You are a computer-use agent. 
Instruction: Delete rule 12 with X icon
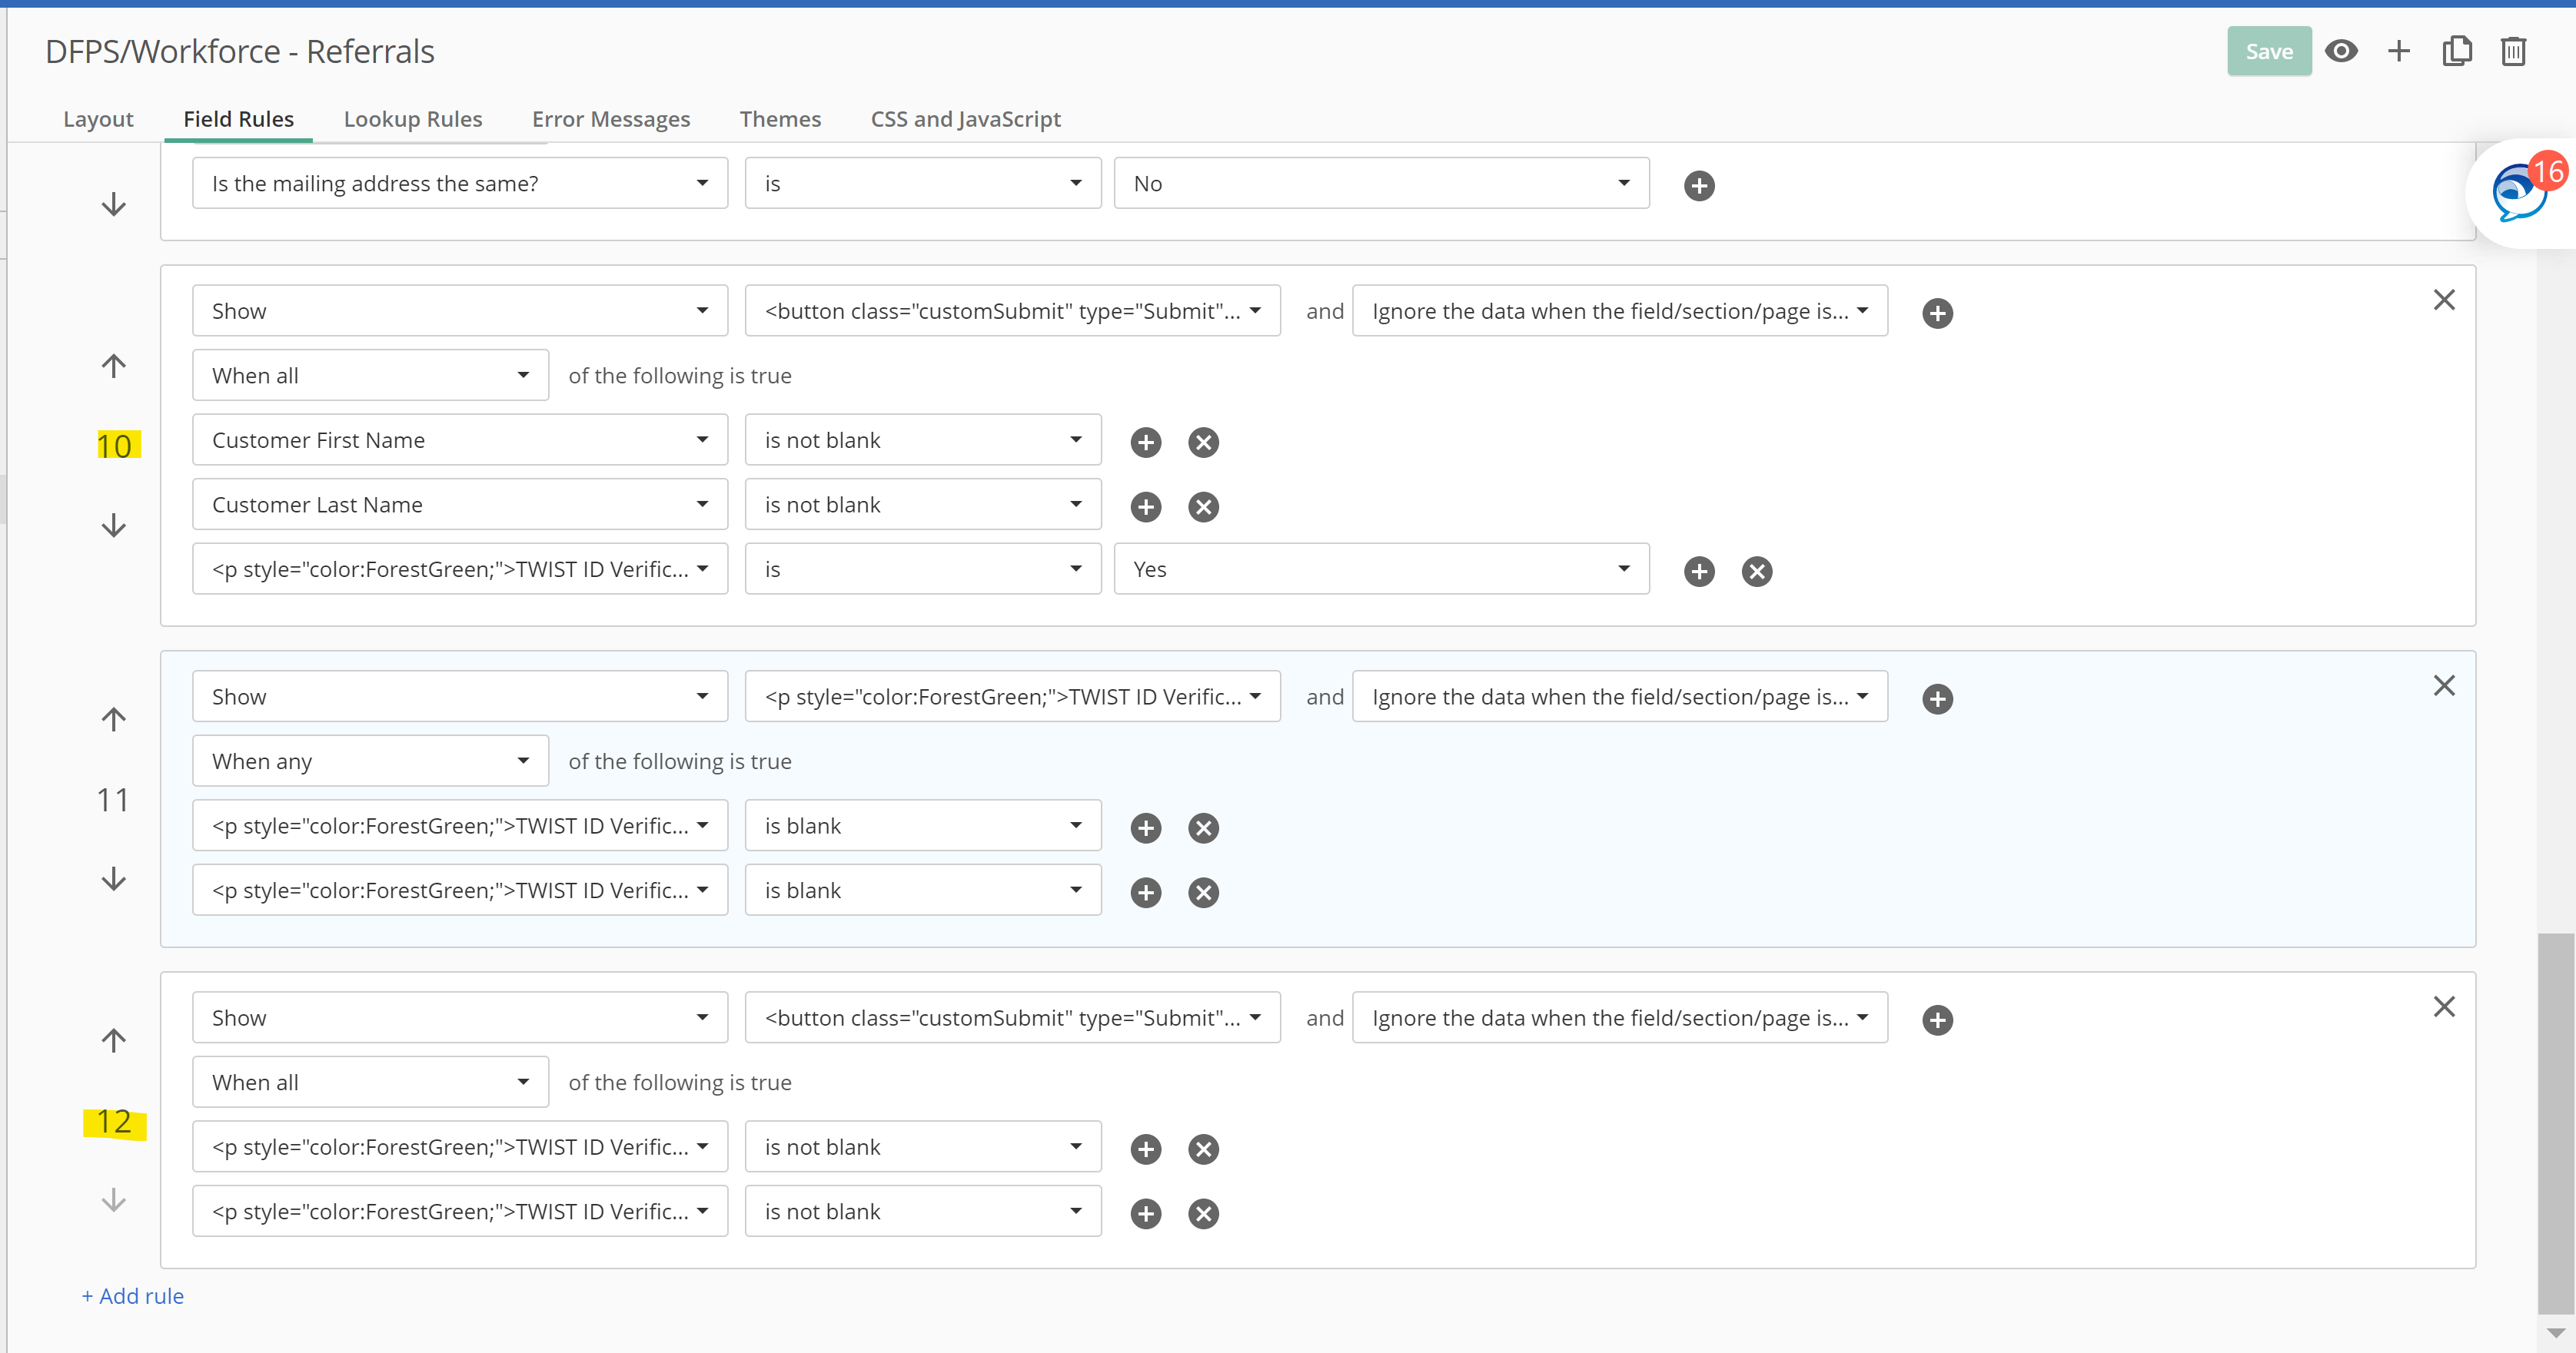pos(2443,1006)
